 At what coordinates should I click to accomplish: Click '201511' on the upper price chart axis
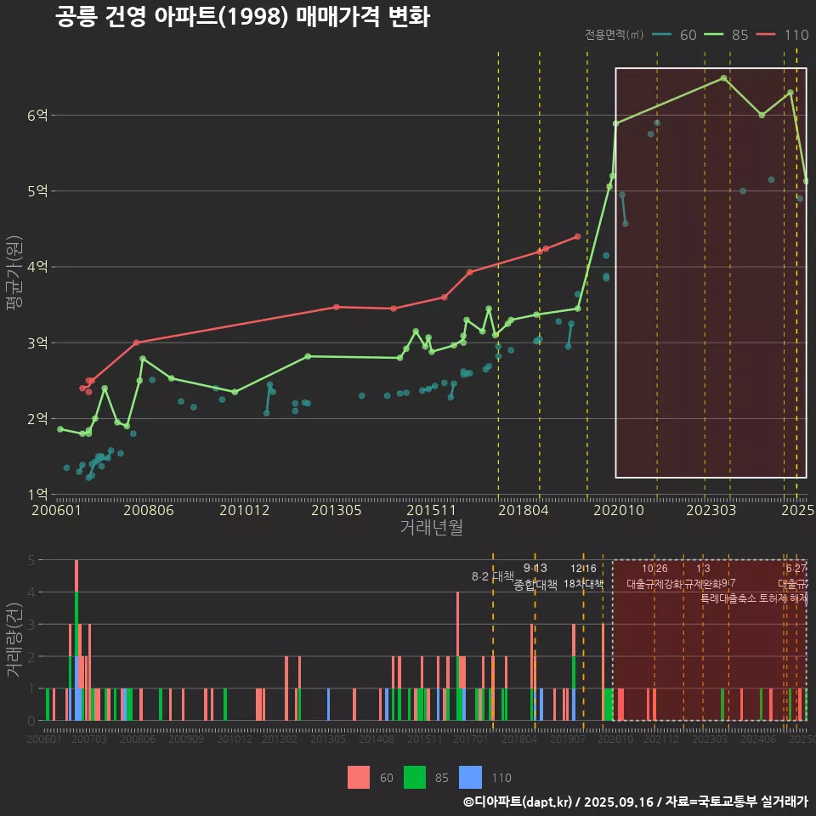[x=432, y=510]
